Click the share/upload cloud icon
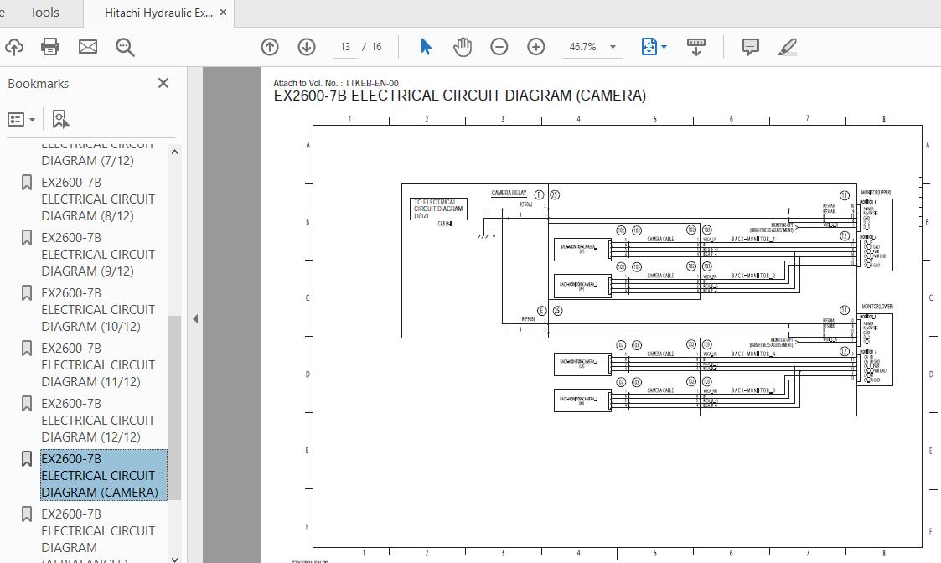 pos(13,47)
